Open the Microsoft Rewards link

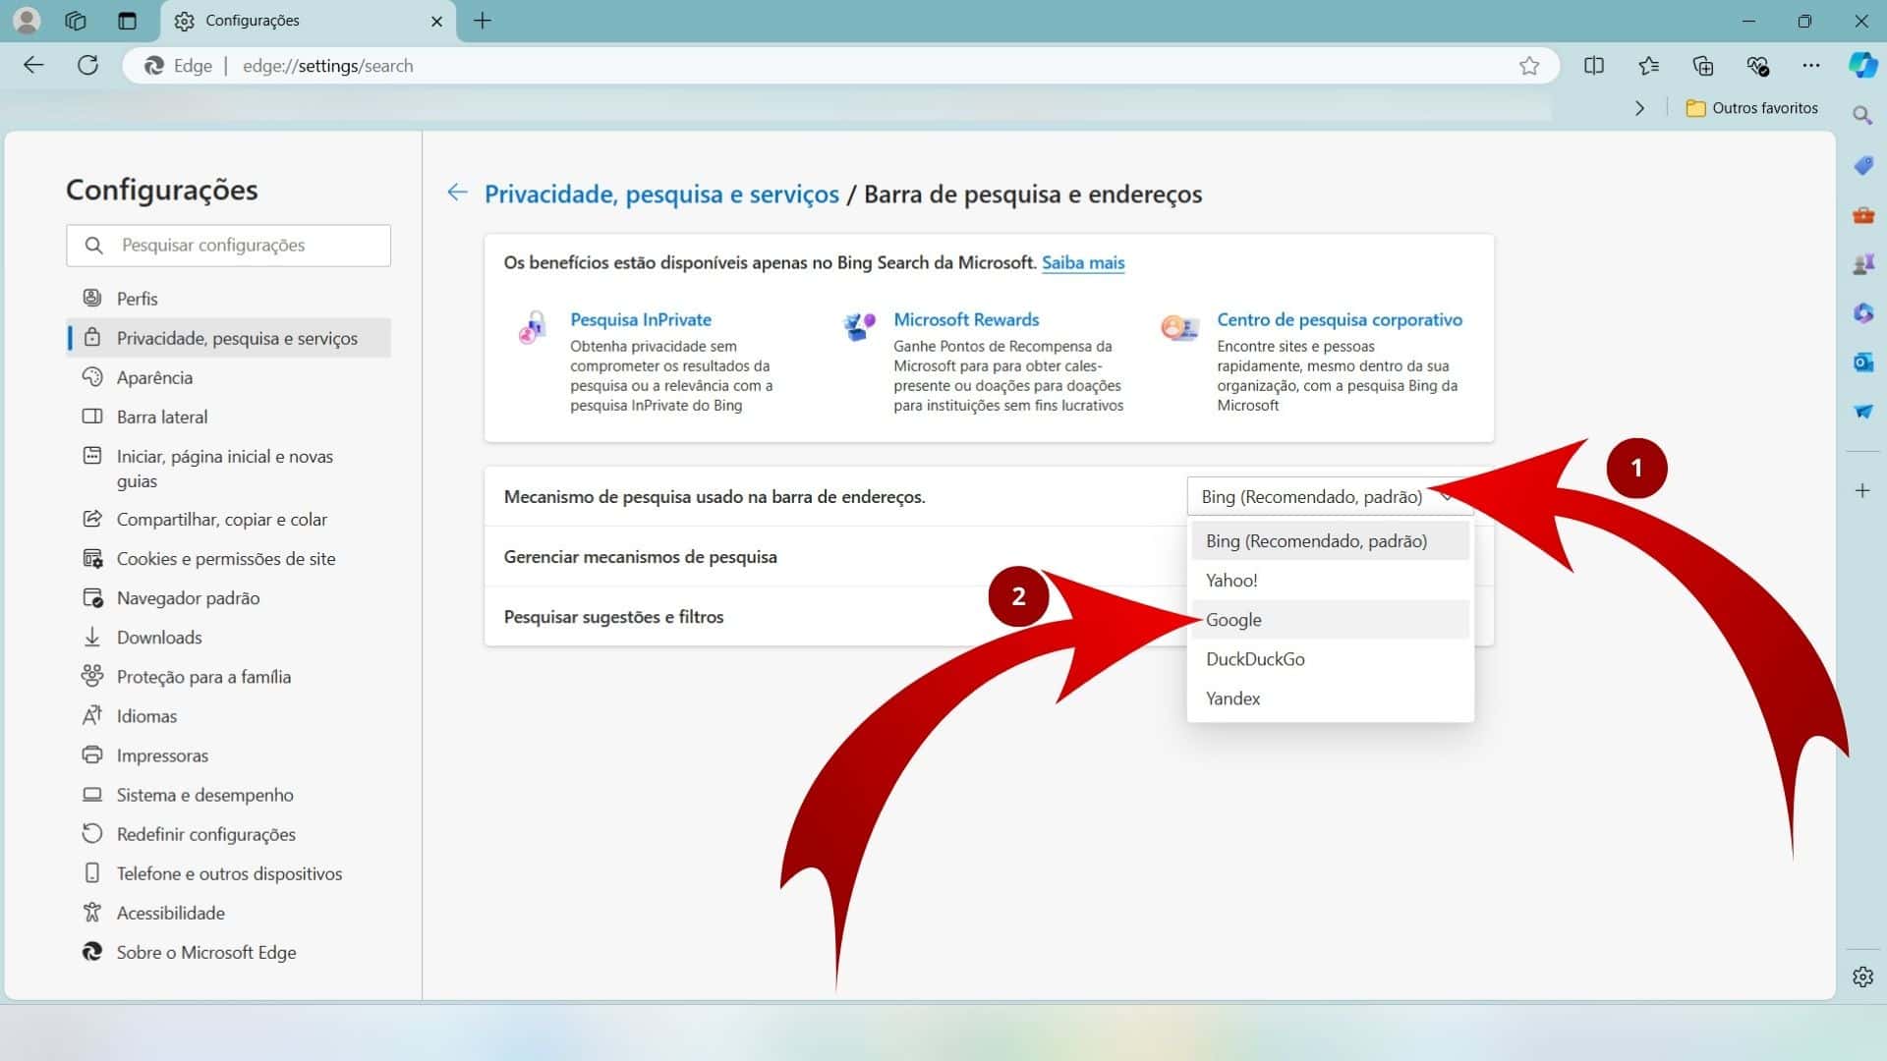[966, 319]
